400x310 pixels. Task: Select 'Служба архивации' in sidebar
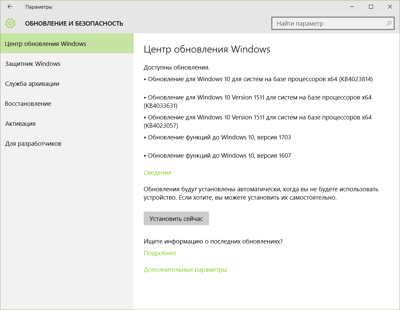[x=67, y=83]
